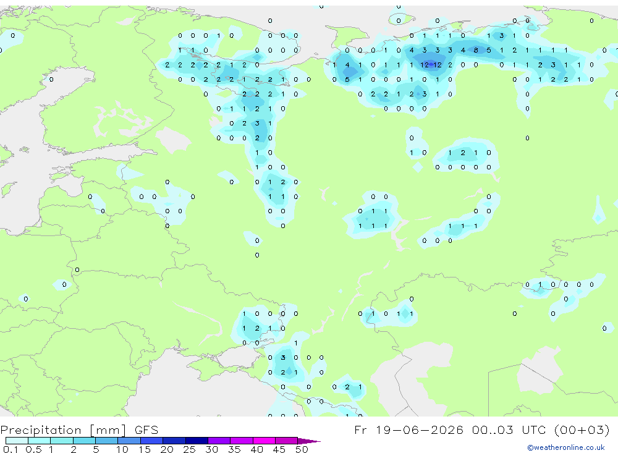Click the 10–15 mm legend swatch

coord(129,441)
